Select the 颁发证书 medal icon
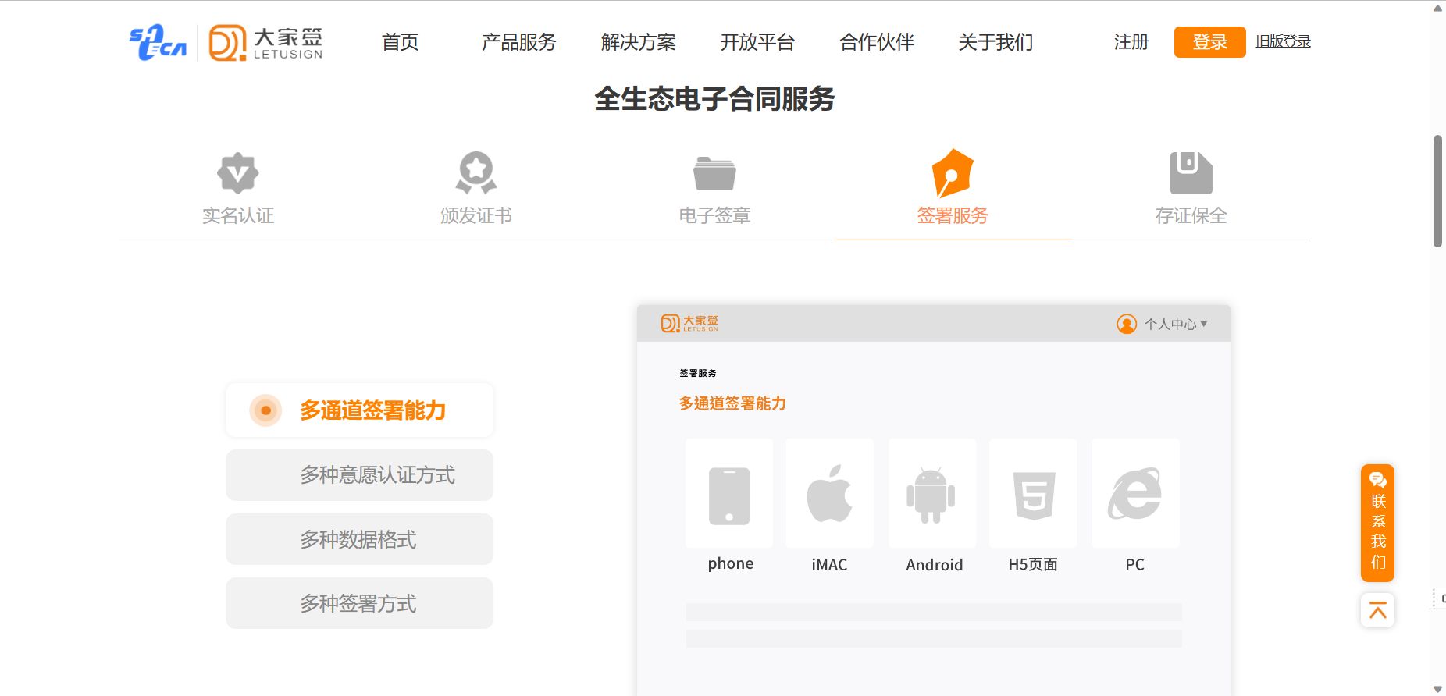Viewport: 1446px width, 696px height. coord(476,172)
